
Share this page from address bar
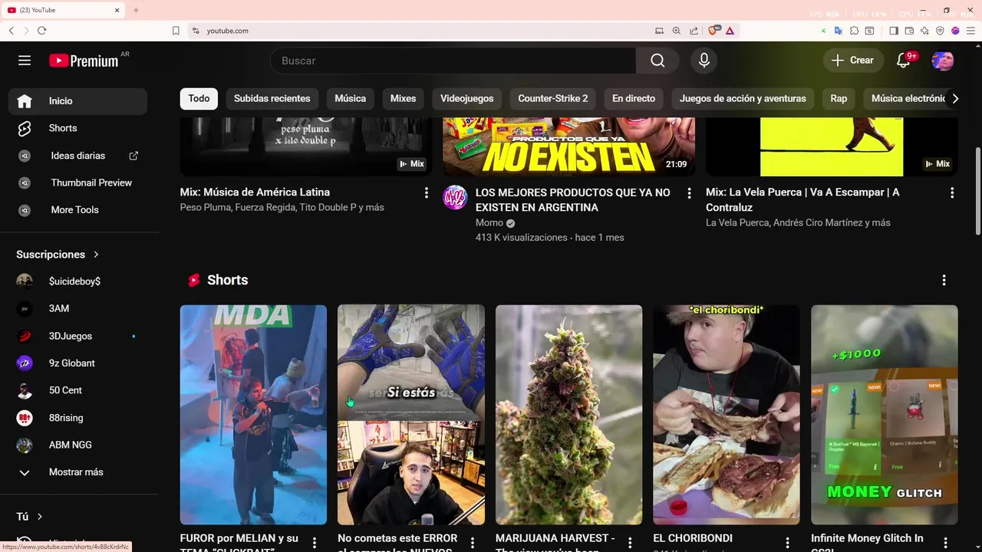(694, 31)
